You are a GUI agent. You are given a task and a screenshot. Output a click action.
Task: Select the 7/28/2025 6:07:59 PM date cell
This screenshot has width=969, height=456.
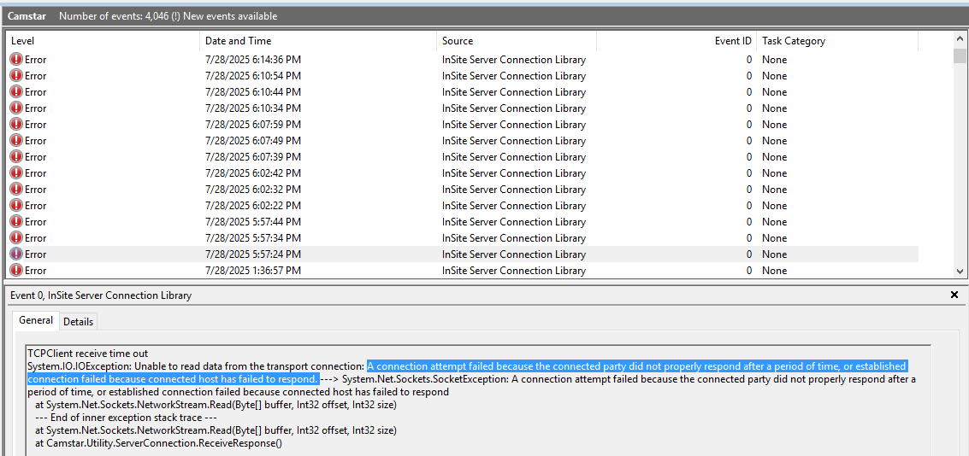(253, 125)
